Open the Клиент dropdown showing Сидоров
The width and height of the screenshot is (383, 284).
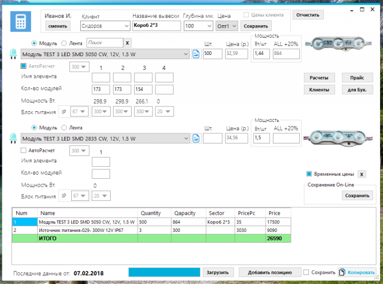pyautogui.click(x=105, y=26)
